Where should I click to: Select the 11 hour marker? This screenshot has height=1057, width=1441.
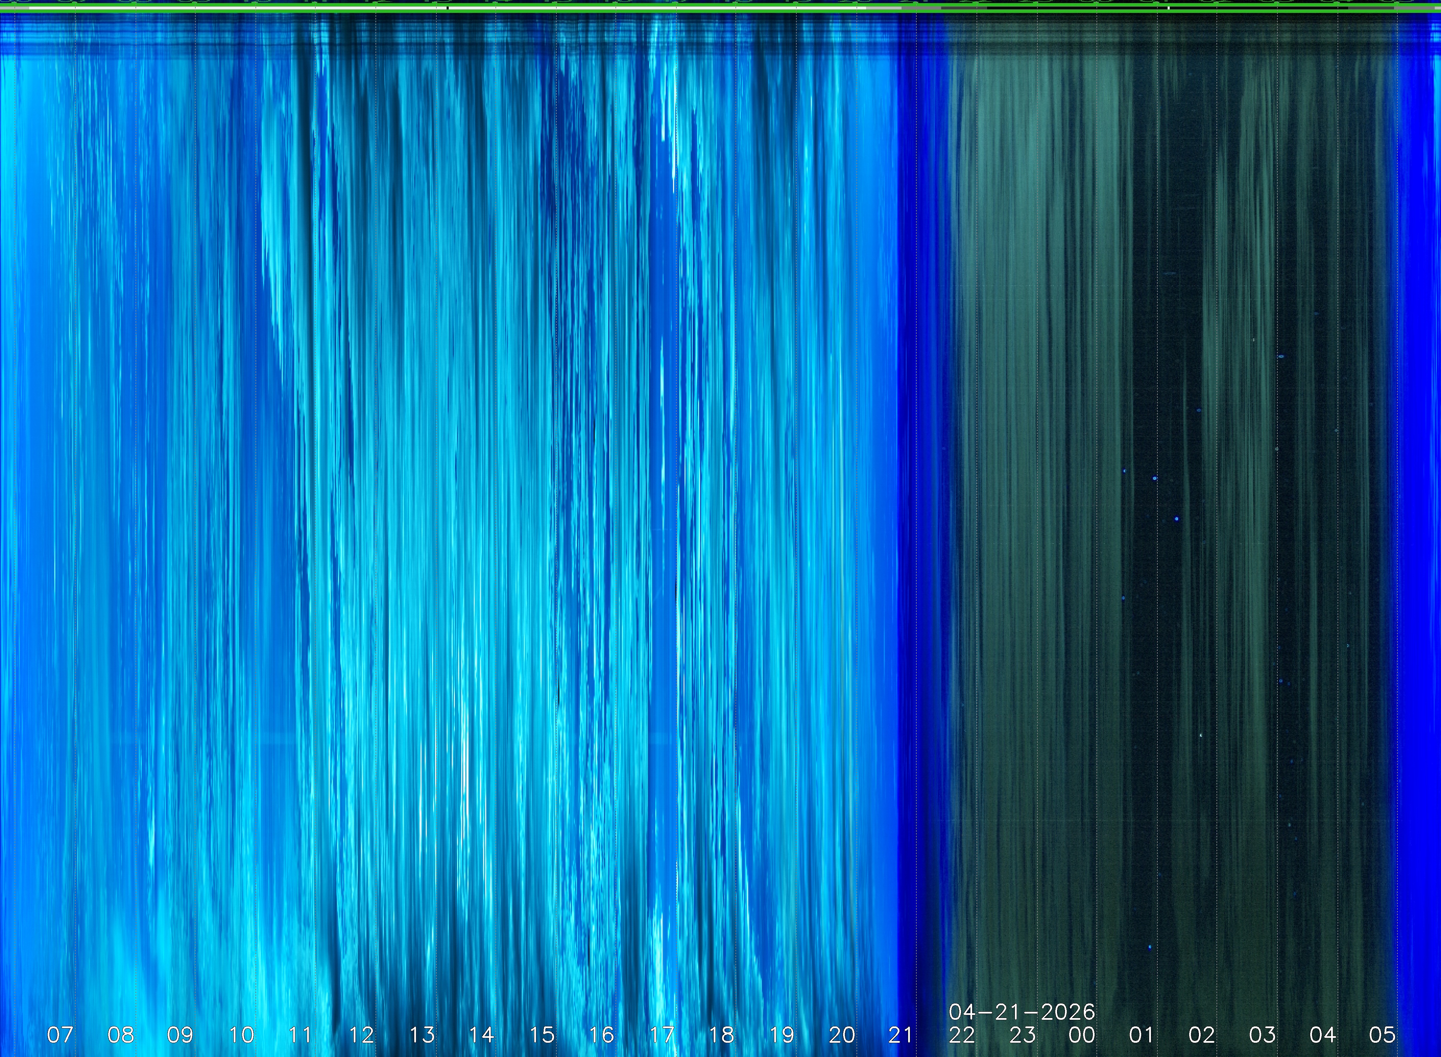tap(301, 1035)
